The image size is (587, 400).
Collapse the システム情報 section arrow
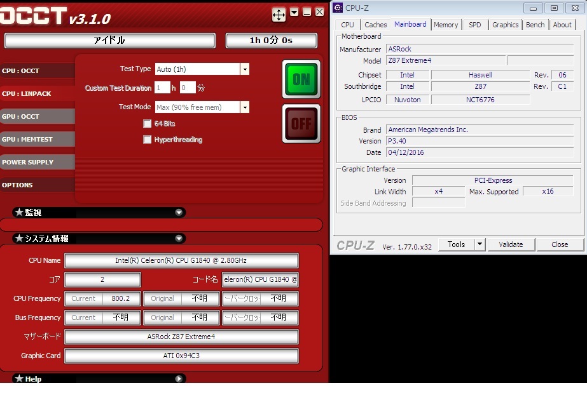[179, 239]
